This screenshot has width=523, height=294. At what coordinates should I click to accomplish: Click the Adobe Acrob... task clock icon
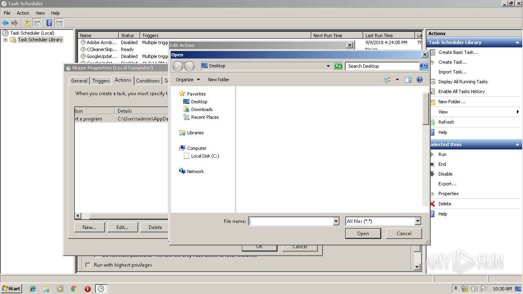coord(83,42)
